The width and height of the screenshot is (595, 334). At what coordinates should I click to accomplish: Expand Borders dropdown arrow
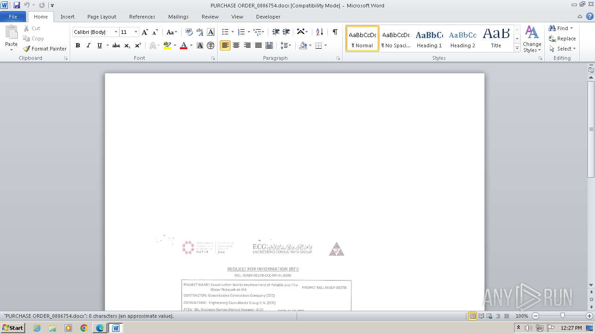325,45
